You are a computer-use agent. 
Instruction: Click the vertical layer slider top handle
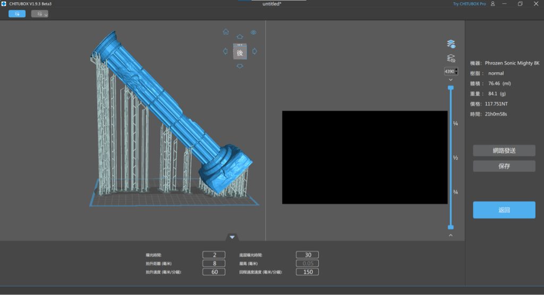[x=450, y=87]
